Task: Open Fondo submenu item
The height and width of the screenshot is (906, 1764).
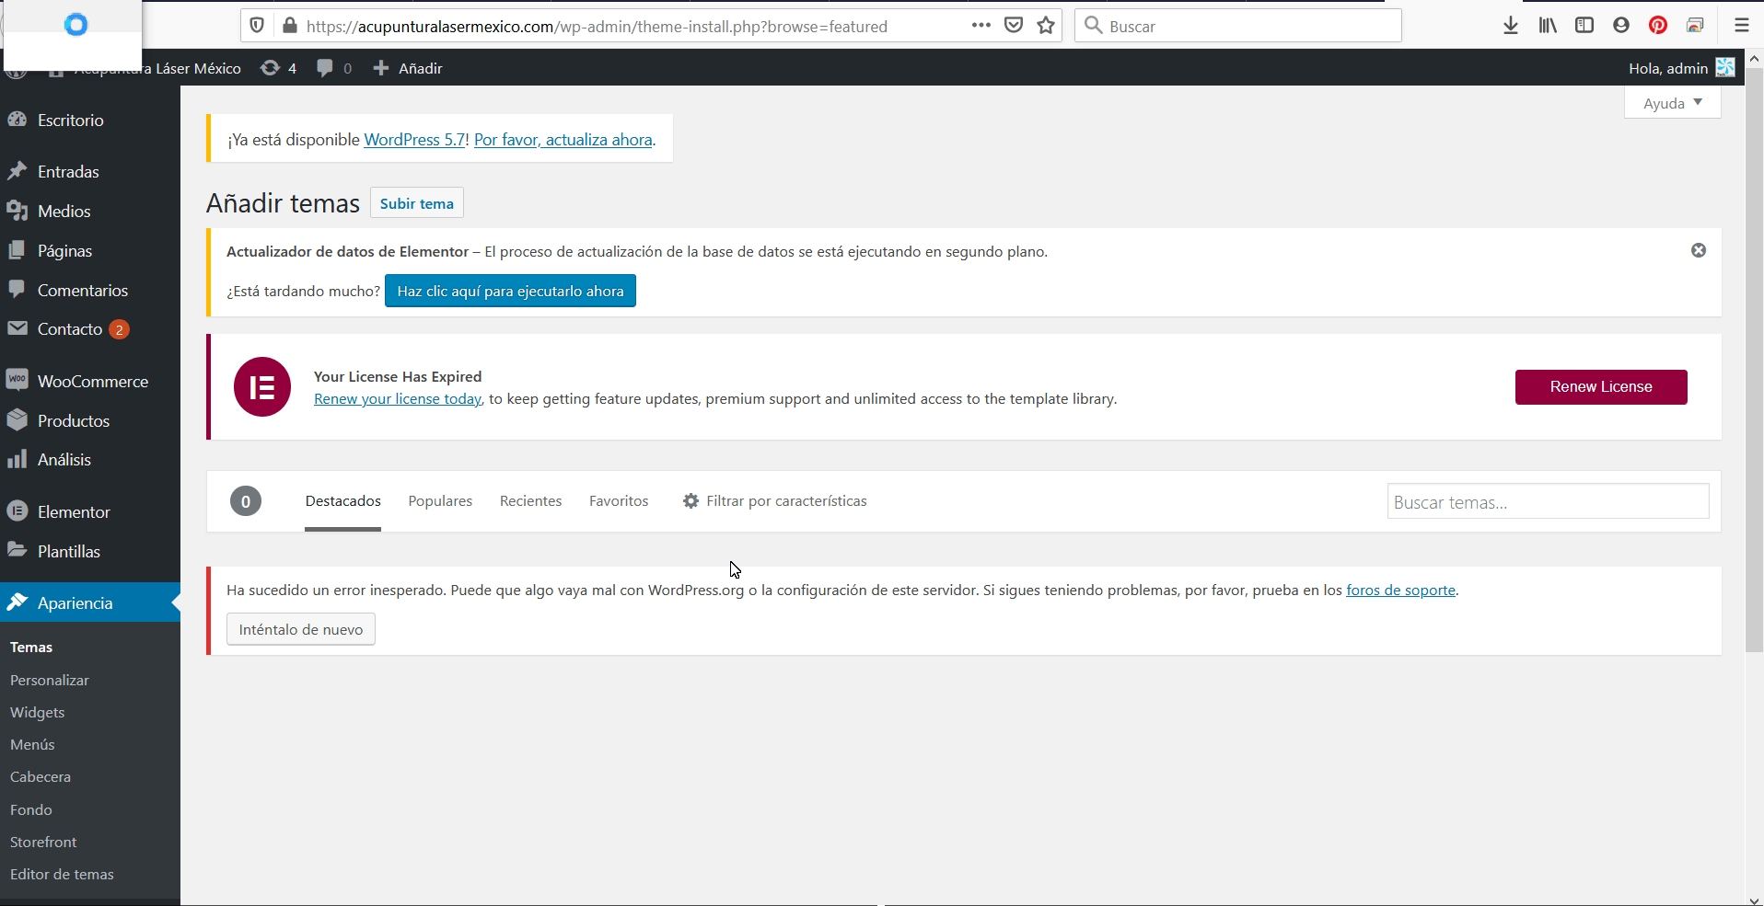Action: coord(31,810)
